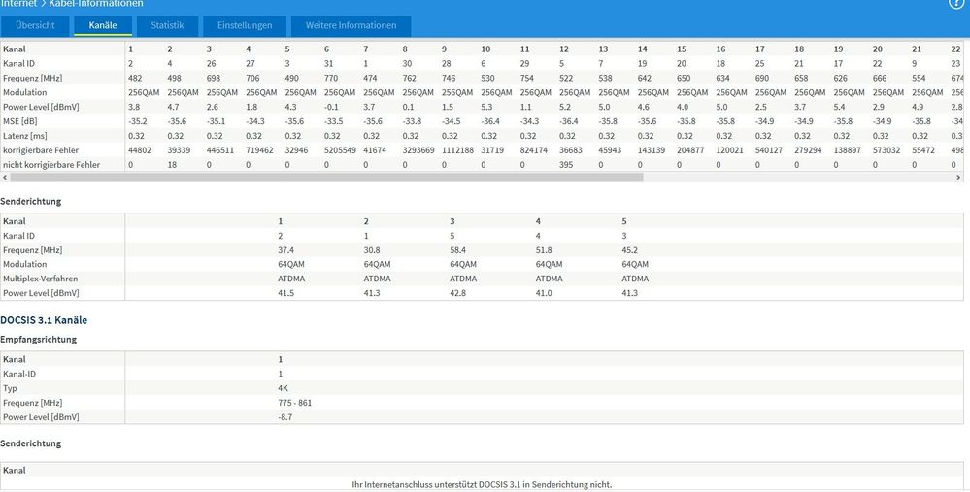Click the scrollbar right arrow

[x=959, y=177]
